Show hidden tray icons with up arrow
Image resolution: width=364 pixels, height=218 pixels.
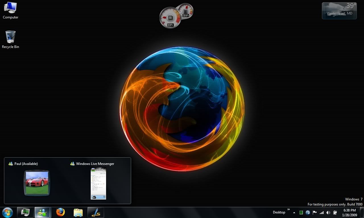click(x=294, y=213)
